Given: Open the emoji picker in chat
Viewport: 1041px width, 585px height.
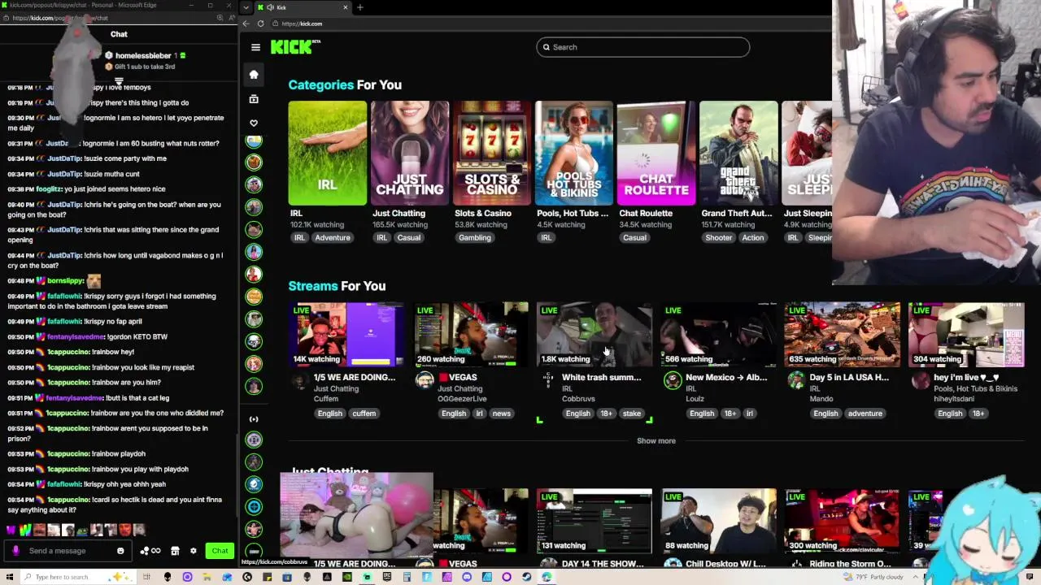Looking at the screenshot, I should (x=120, y=551).
